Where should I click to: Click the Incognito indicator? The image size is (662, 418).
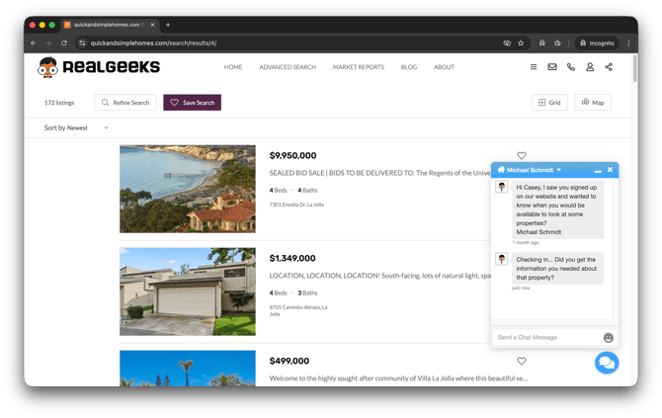(597, 43)
